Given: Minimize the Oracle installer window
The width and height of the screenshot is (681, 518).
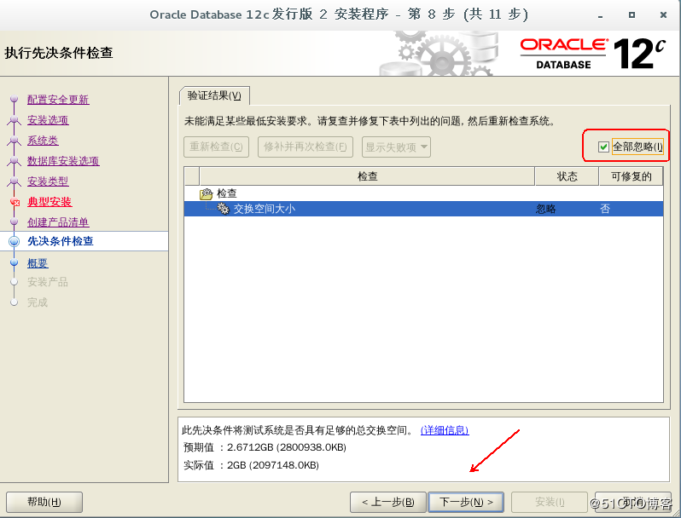Looking at the screenshot, I should click(601, 15).
